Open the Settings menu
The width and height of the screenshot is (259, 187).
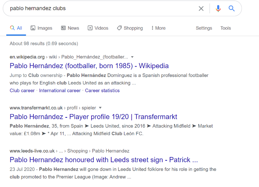(204, 28)
